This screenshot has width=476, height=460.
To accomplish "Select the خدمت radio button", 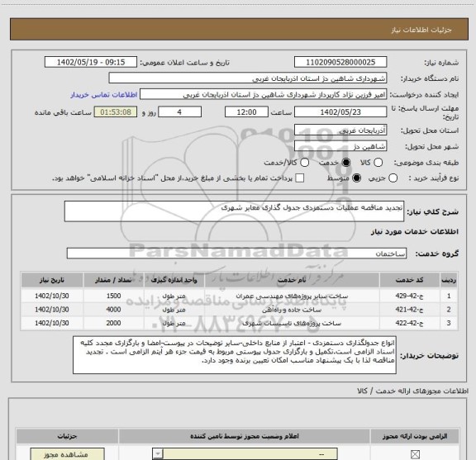I will pyautogui.click(x=346, y=163).
